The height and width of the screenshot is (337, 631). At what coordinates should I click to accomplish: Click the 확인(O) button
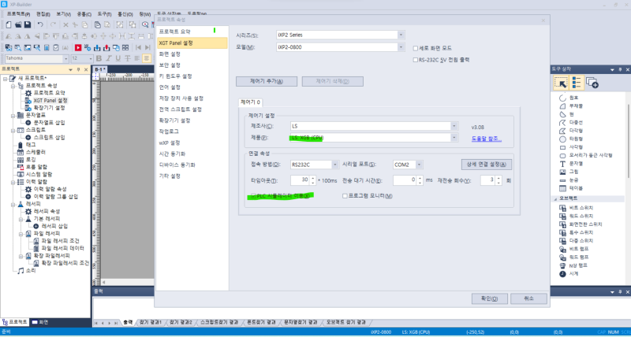(489, 298)
